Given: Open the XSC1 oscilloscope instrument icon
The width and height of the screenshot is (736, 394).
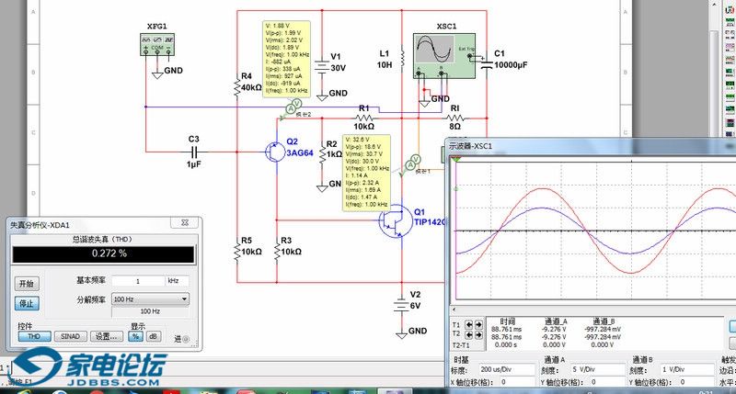Looking at the screenshot, I should [x=440, y=53].
